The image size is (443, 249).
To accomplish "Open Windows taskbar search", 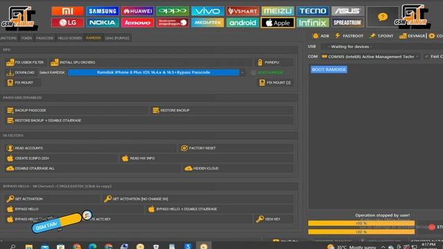I will pyautogui.click(x=12, y=246).
